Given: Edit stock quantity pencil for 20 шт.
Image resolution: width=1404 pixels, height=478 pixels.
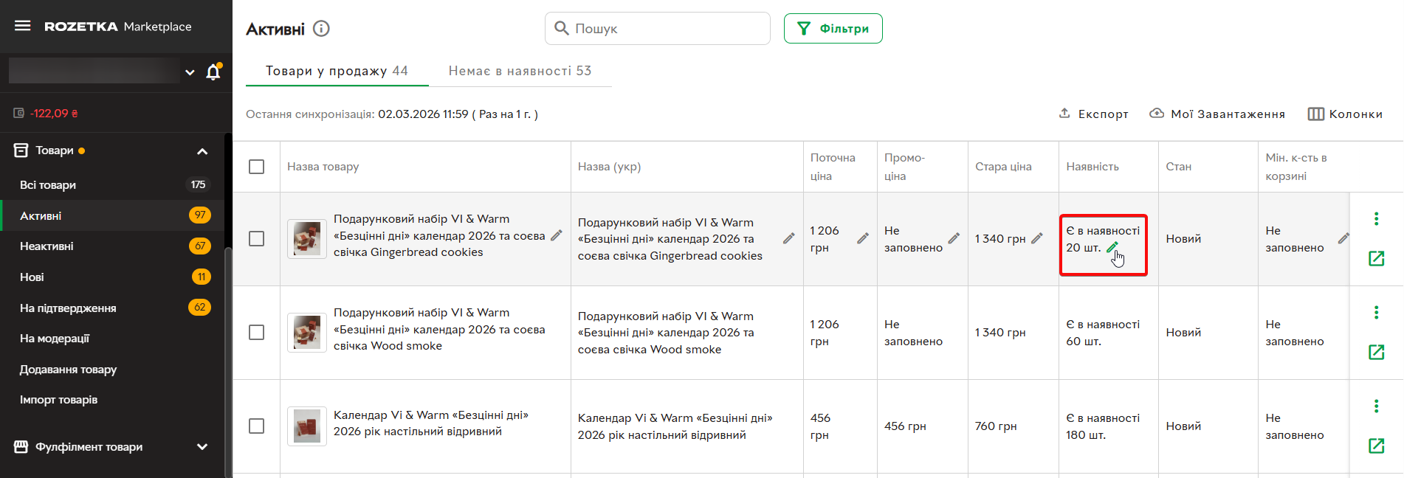Looking at the screenshot, I should click(x=1112, y=247).
